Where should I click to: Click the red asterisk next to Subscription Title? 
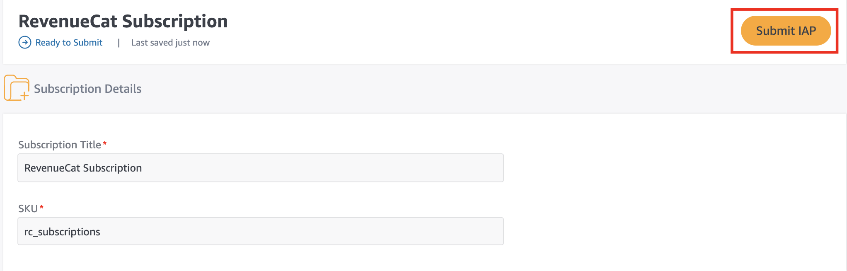click(105, 143)
